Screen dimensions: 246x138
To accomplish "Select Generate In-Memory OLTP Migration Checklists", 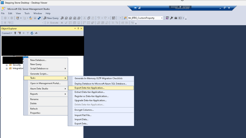I will point(101,78).
